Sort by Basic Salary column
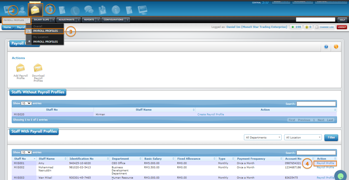 159,159
